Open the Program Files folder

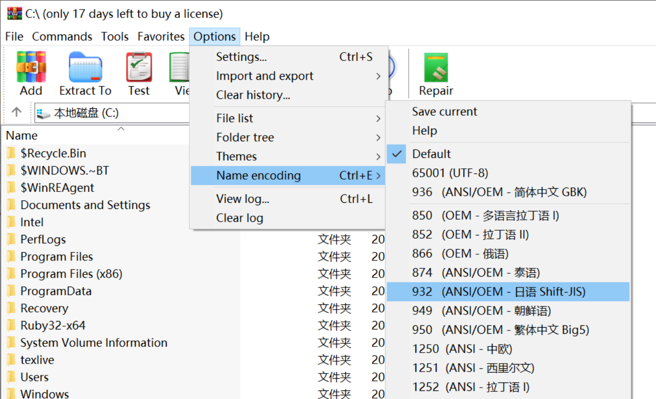click(56, 257)
